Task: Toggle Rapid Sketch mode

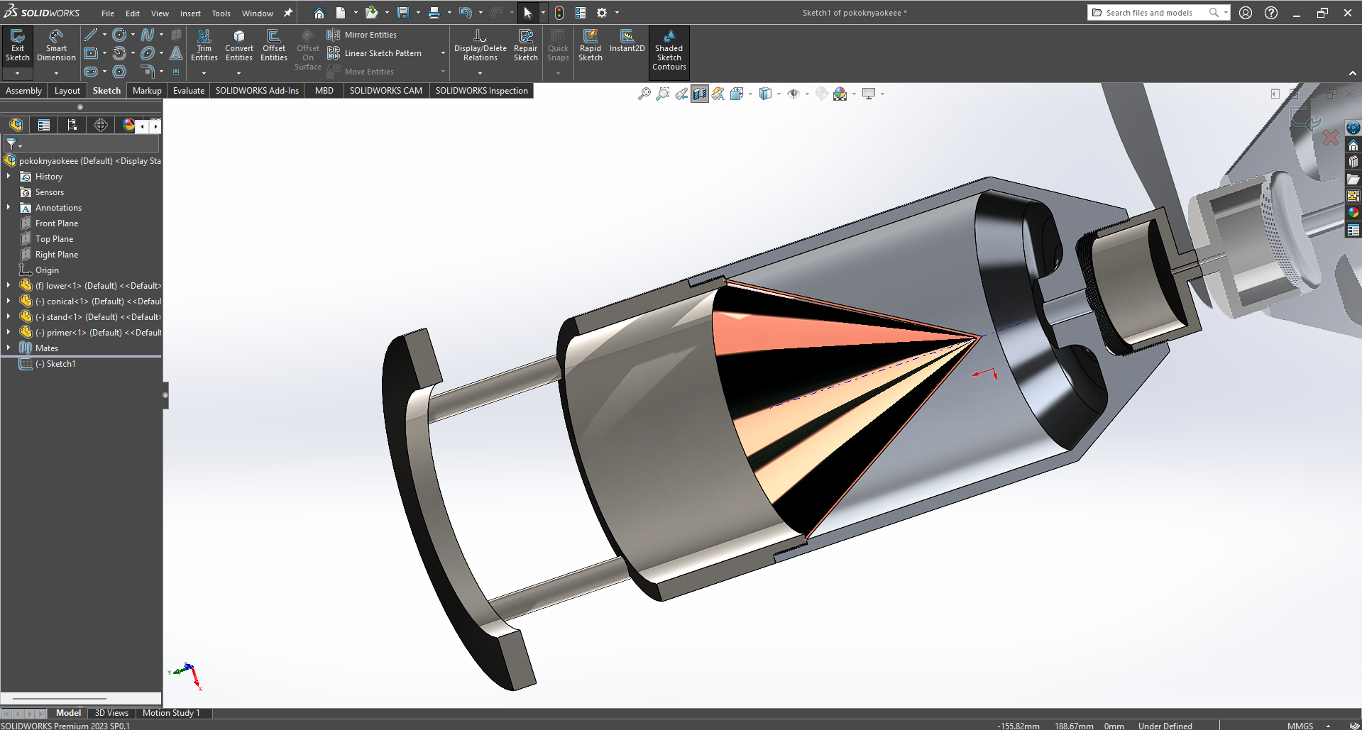Action: 591,46
